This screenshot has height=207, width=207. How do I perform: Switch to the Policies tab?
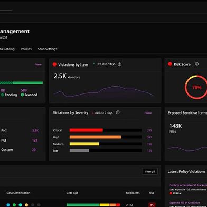26,49
